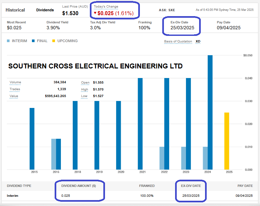Switch to the Dividends tab
Image resolution: width=260 pixels, height=206 pixels.
pyautogui.click(x=45, y=10)
